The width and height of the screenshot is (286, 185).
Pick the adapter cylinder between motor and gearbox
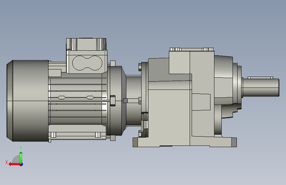click(134, 100)
